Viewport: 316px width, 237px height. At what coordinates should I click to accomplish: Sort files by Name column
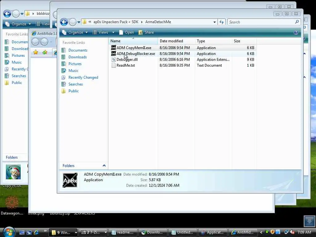(x=133, y=41)
